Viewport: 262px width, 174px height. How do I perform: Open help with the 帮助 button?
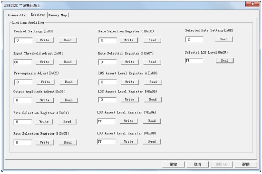click(246, 165)
